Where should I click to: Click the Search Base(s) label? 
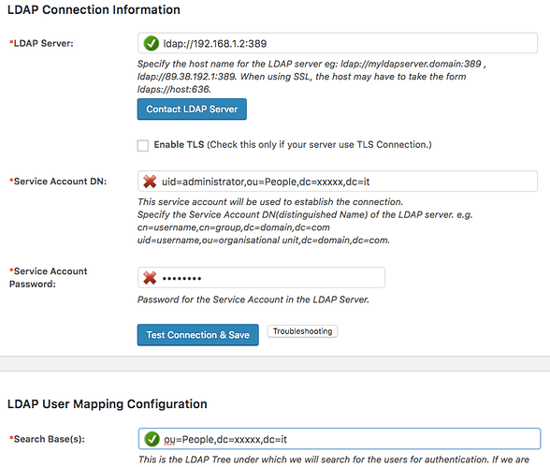(x=47, y=439)
